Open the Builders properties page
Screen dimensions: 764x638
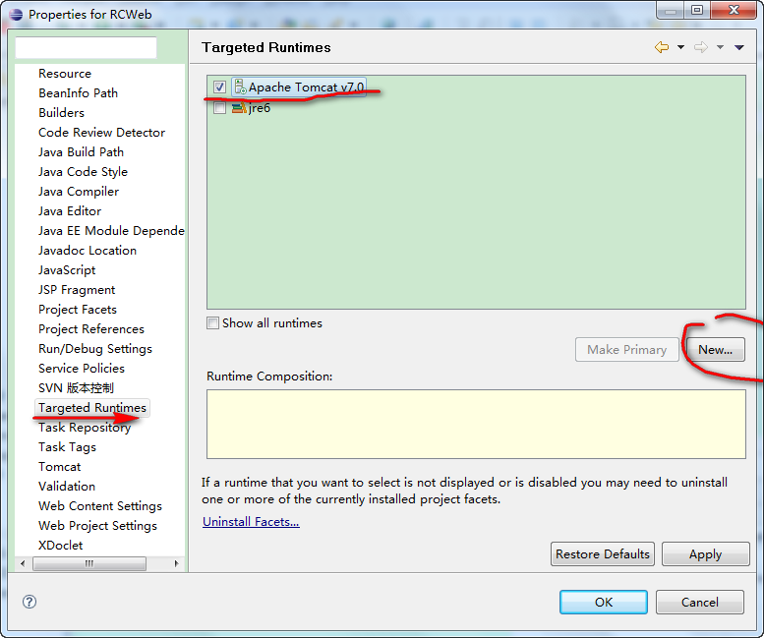point(61,113)
